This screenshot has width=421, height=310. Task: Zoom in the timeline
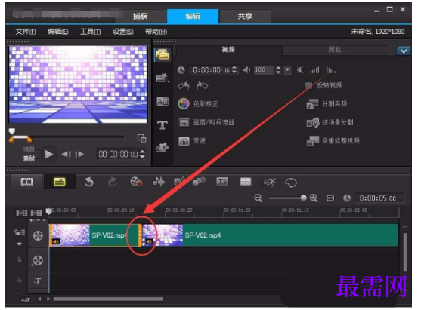click(x=314, y=198)
